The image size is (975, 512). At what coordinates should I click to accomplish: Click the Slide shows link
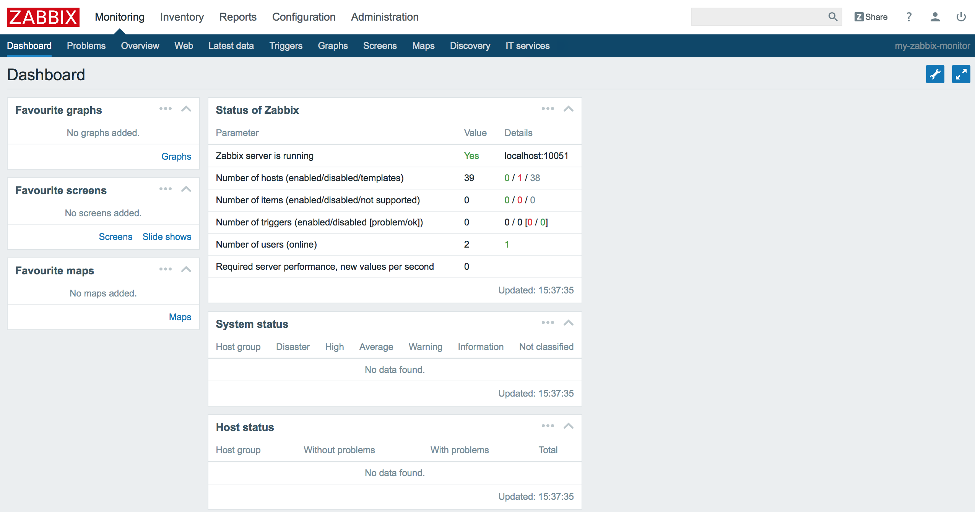point(167,237)
